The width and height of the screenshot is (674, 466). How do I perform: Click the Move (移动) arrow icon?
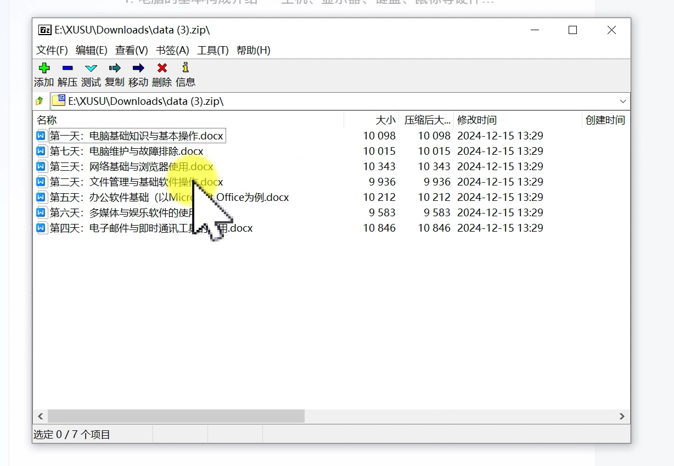138,68
